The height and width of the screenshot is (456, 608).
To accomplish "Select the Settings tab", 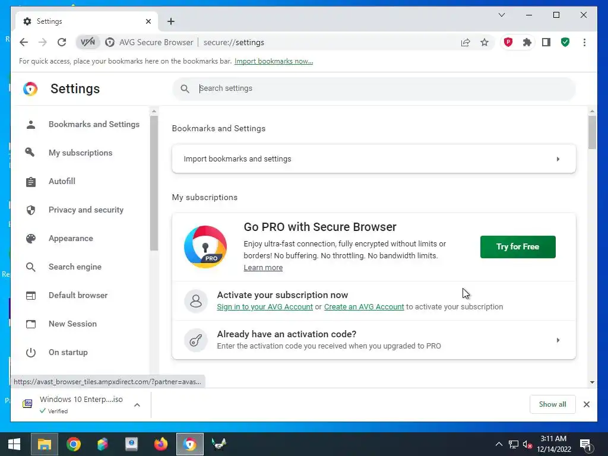I will click(x=87, y=21).
